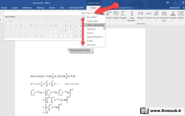The image size is (185, 116).
Task: Insert the pi symbol
Action: point(16,36)
